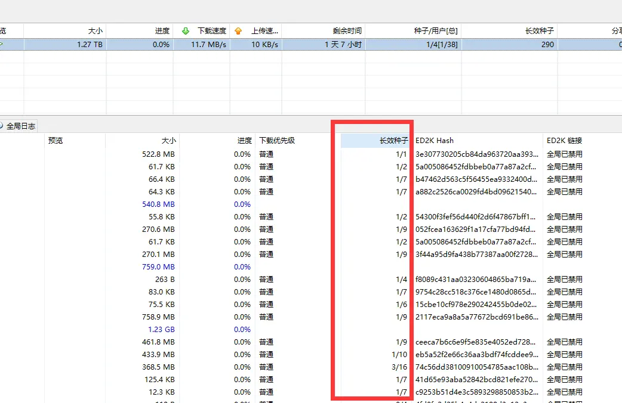Click the green download speed arrow icon

click(x=186, y=30)
